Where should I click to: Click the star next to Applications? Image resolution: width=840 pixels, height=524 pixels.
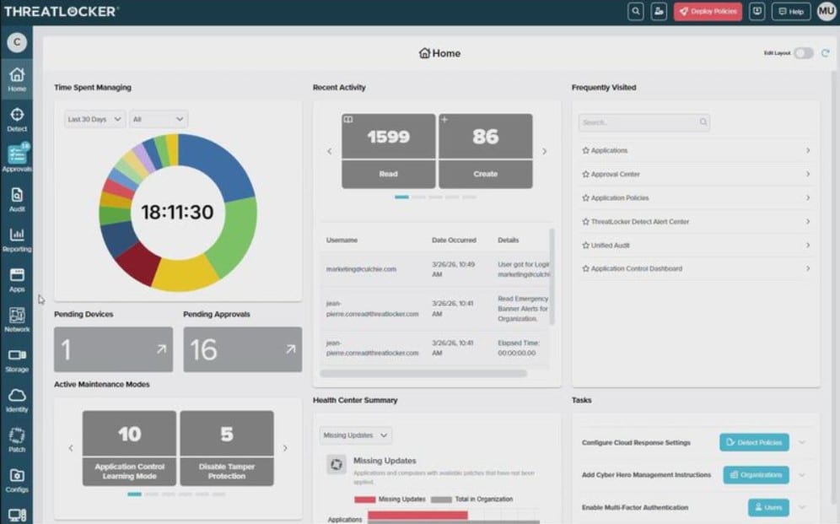coord(585,150)
